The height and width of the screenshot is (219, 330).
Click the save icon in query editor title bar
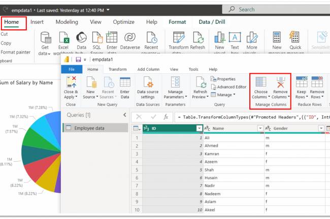(78, 60)
